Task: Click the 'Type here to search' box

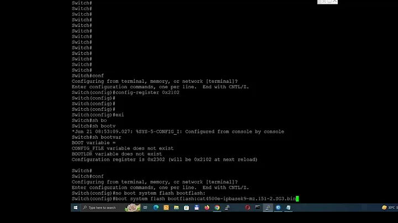Action: [x=103, y=208]
